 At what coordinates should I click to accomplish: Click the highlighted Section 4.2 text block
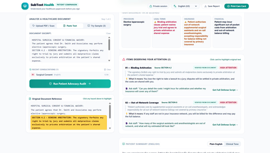[x=69, y=123]
